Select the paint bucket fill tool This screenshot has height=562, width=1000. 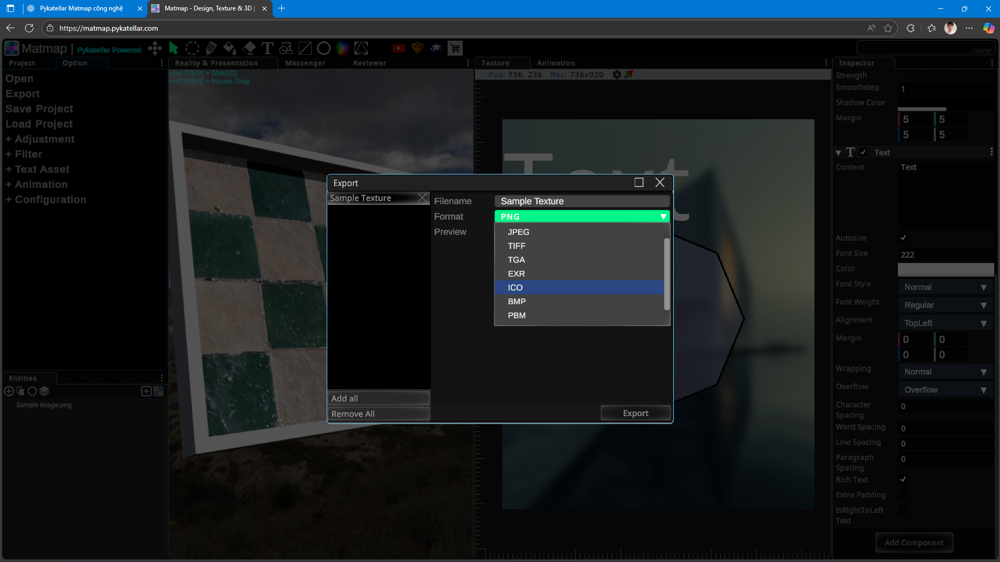pyautogui.click(x=230, y=48)
